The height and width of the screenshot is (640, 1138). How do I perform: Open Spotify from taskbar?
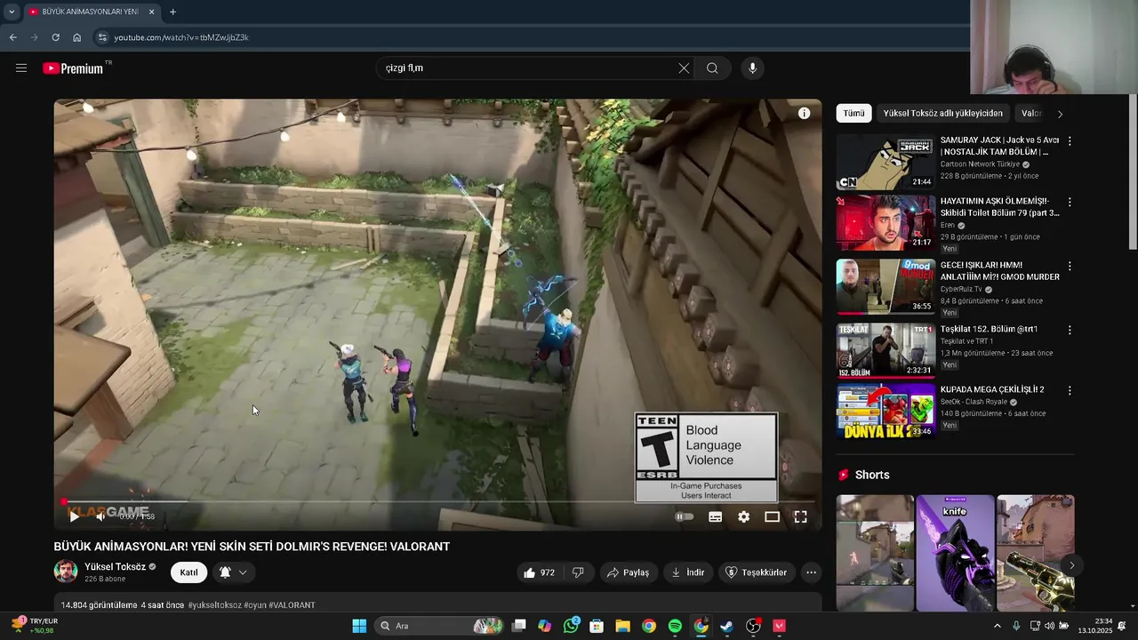point(675,626)
